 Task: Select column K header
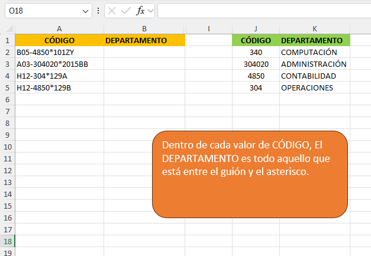[x=315, y=28]
